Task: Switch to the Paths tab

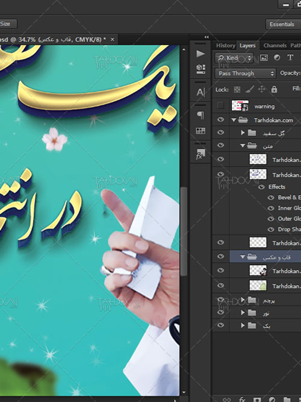Action: (295, 46)
